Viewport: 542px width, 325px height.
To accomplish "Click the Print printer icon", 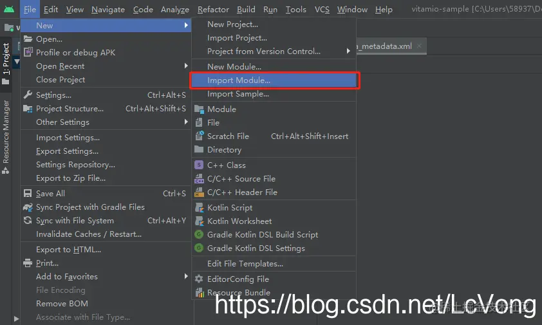I will click(28, 263).
